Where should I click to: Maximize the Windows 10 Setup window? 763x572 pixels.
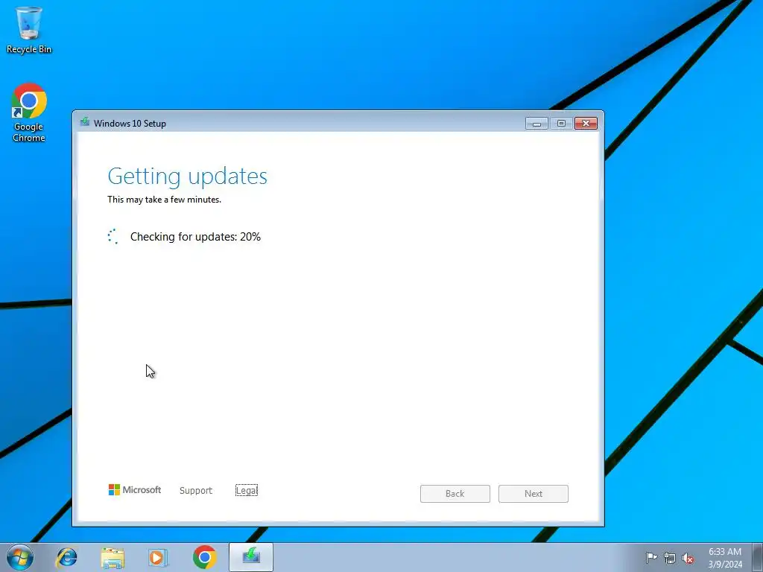[x=561, y=124]
